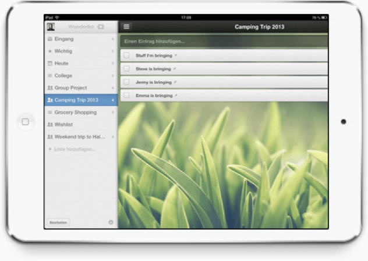Click the note icon on Jenny is bringing
Viewport: 368px width, 261px height.
tap(175, 82)
